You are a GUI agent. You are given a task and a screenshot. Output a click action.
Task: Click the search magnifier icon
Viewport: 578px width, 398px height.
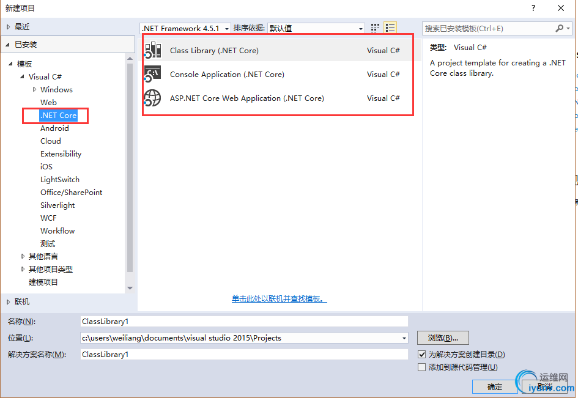pos(559,28)
